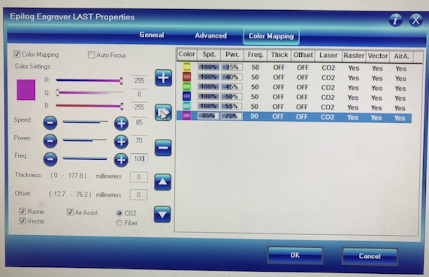Click the Raster column header
This screenshot has height=277, width=429.
pos(354,56)
